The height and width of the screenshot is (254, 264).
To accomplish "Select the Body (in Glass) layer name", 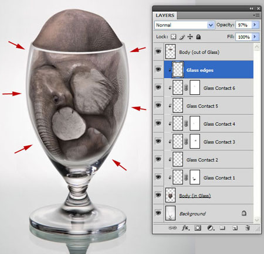I will (195, 195).
